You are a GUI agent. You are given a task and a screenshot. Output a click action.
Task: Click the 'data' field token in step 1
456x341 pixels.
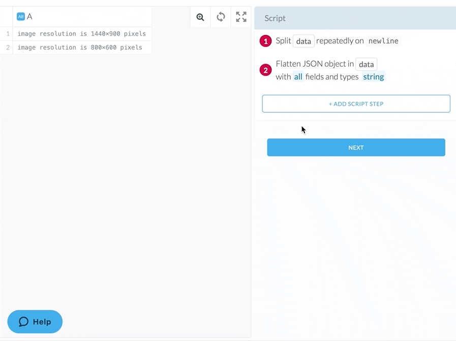(x=303, y=41)
